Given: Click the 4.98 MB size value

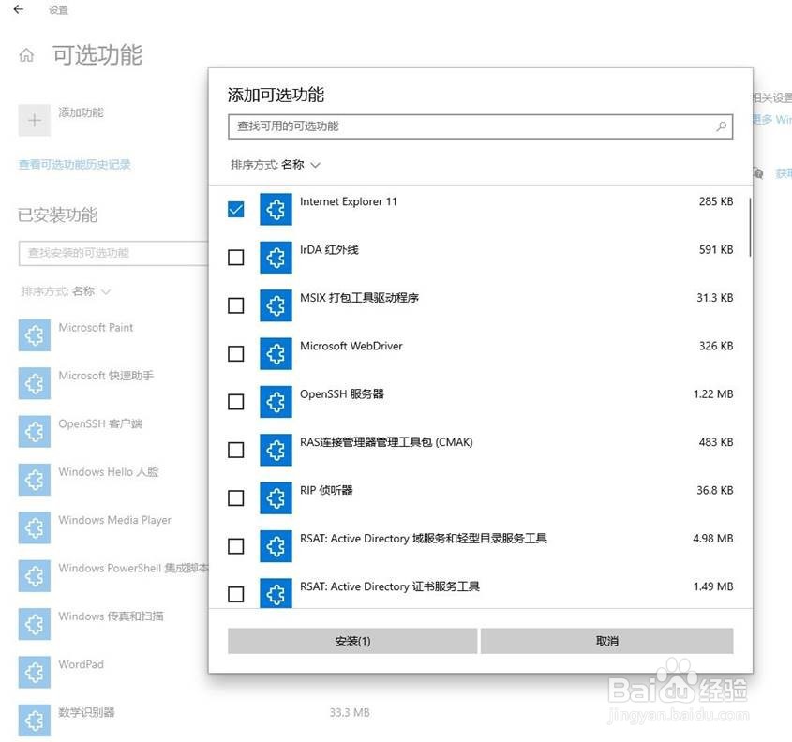Looking at the screenshot, I should 712,538.
